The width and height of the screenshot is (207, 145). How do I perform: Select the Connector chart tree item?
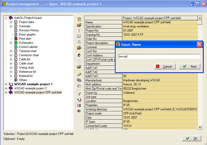coord(29,55)
